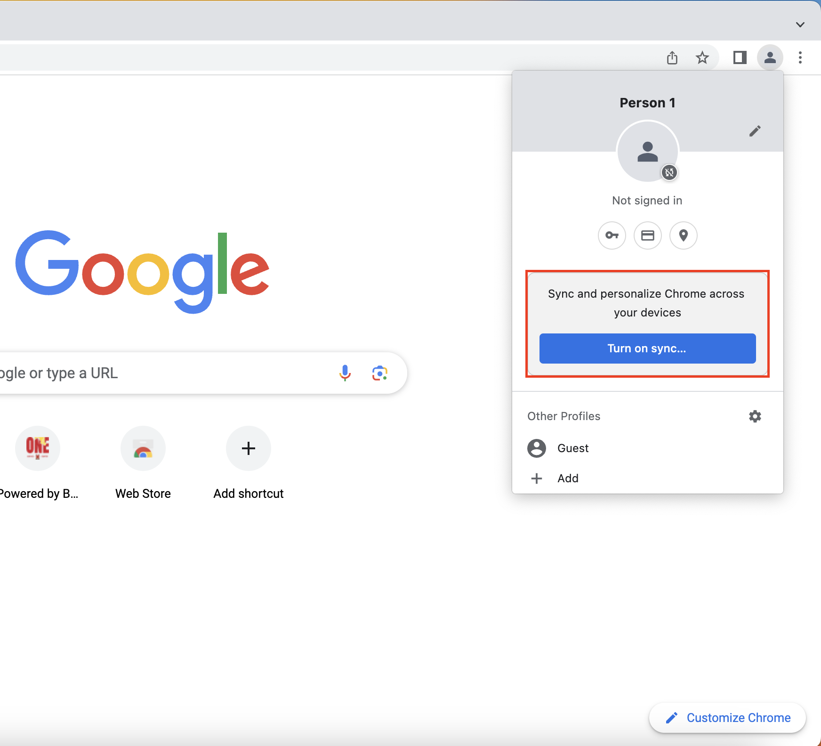
Task: Click the Add shortcut plus tile
Action: point(249,448)
